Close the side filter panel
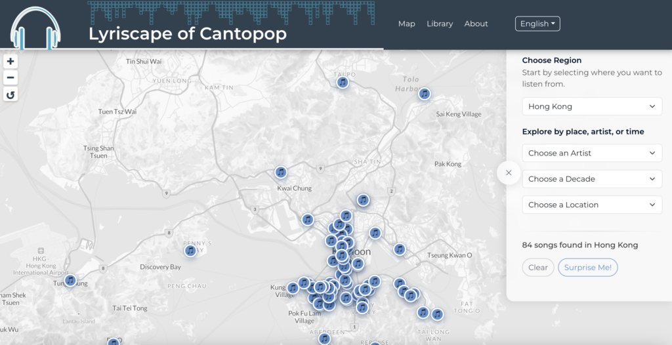This screenshot has height=345, width=672. pos(509,173)
